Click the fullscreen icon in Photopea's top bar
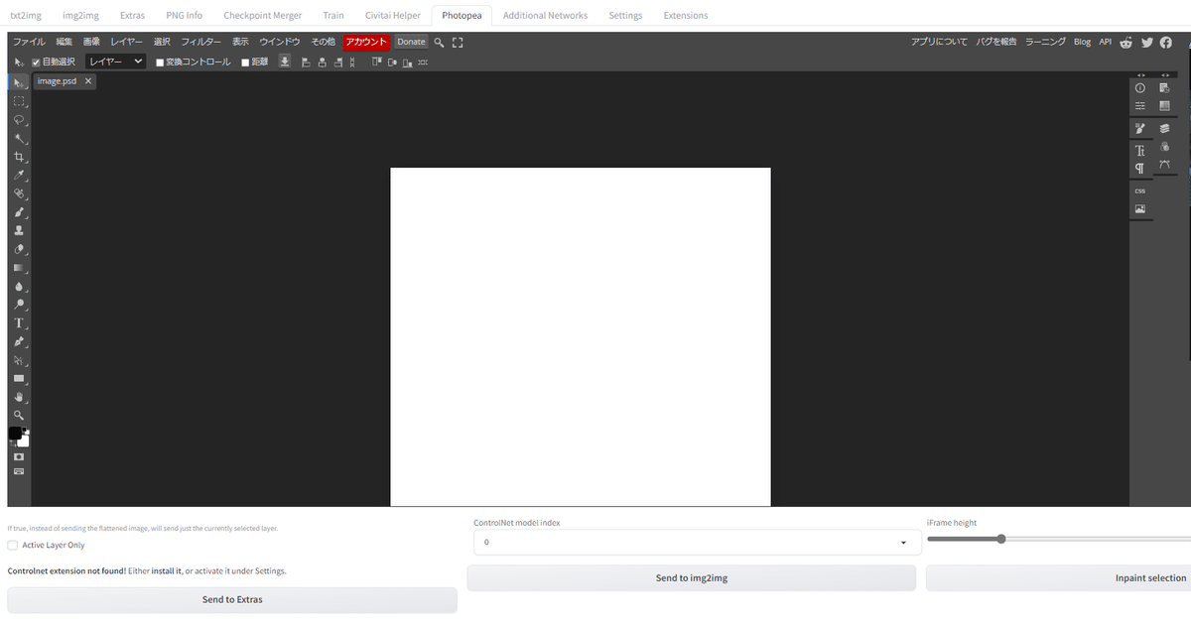 (456, 42)
